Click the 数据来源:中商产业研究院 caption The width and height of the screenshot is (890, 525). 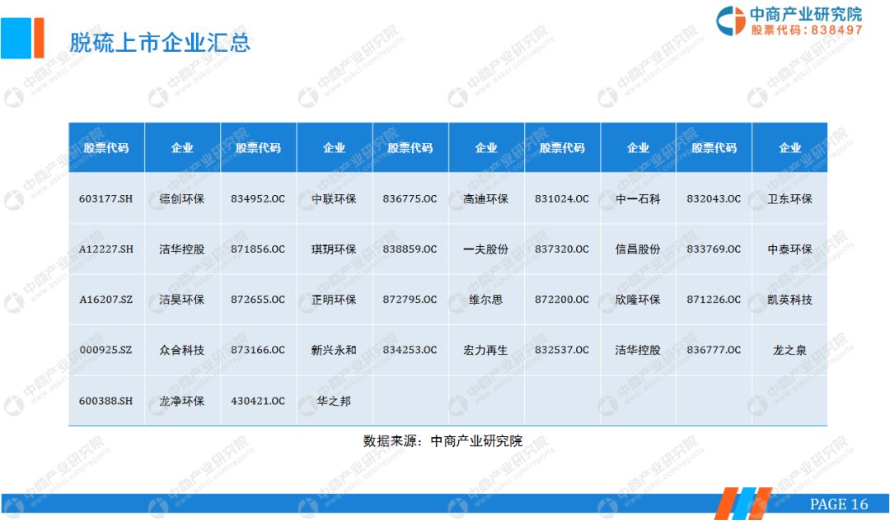tap(443, 441)
